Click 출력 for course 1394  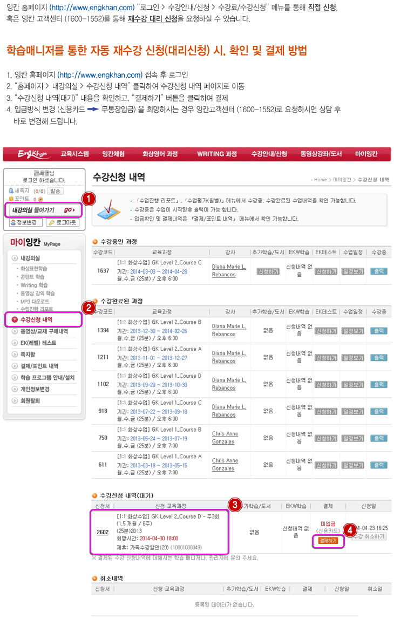pos(379,331)
